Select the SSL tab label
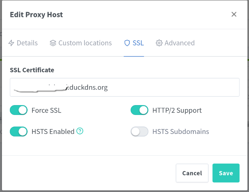The width and height of the screenshot is (249, 192). 138,43
